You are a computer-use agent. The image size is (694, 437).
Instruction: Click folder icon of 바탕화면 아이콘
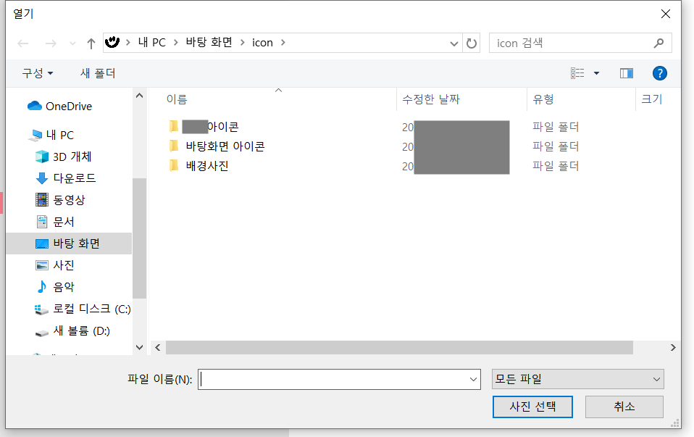pos(174,146)
